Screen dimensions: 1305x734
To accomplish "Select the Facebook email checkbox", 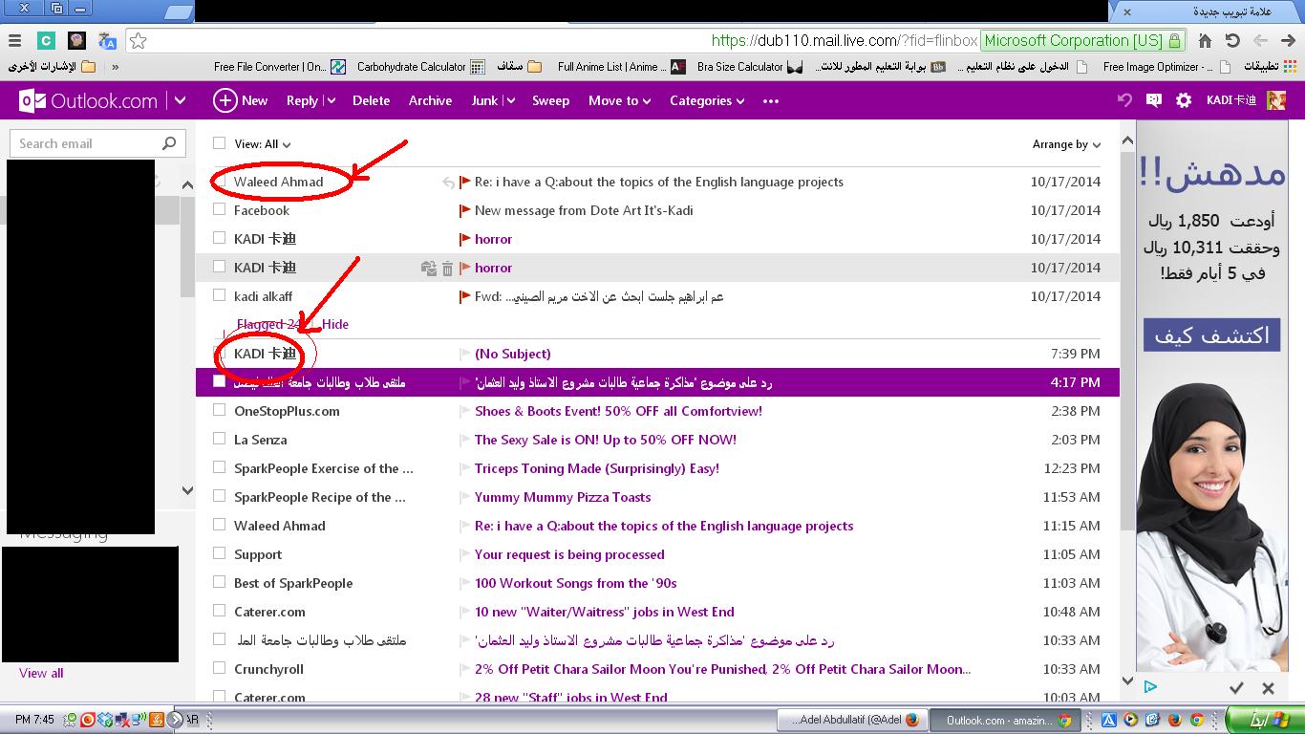I will [219, 209].
